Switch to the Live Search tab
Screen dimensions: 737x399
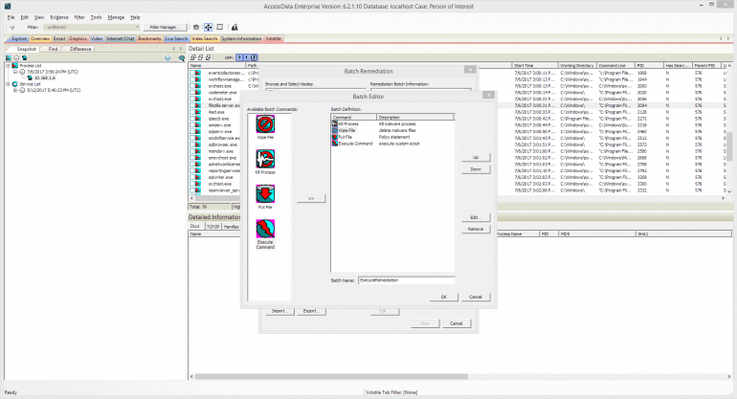pos(176,38)
